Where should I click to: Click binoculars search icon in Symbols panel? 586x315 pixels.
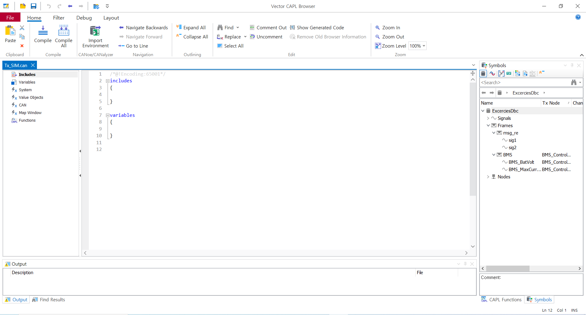pyautogui.click(x=574, y=82)
